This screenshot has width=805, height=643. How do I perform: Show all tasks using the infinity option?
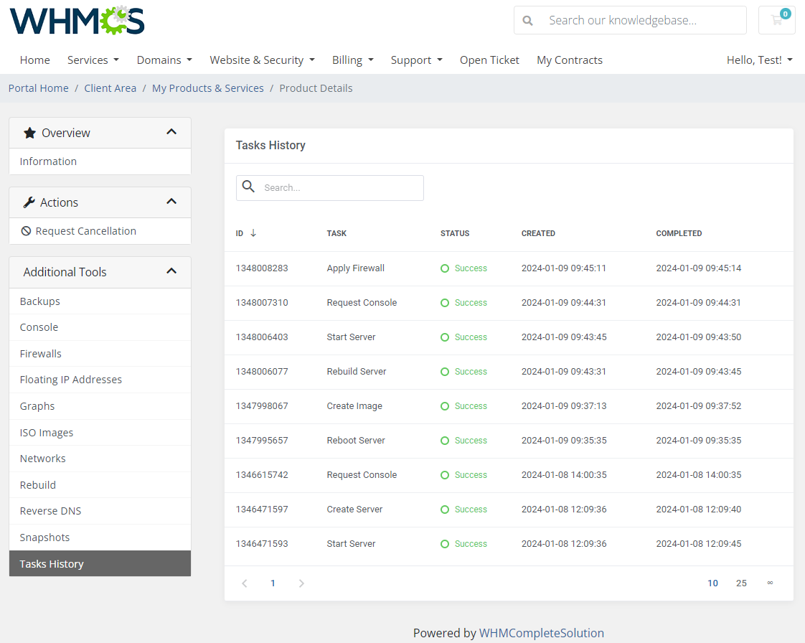770,583
